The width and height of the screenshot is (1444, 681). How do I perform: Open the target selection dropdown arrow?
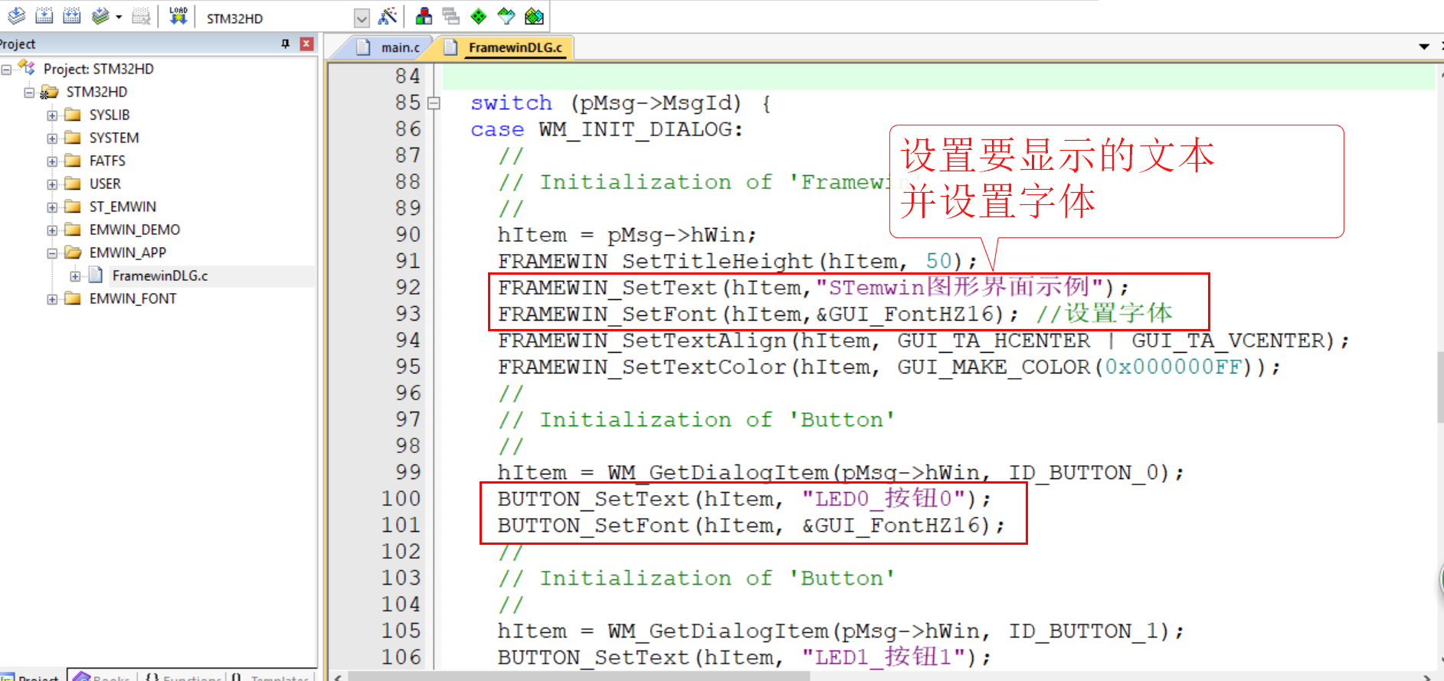tap(362, 18)
